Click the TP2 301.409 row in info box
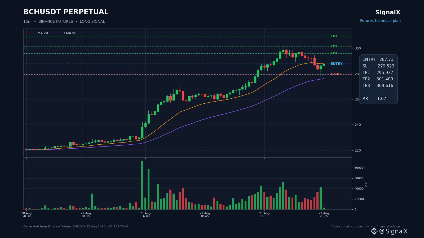Image resolution: width=424 pixels, height=238 pixels. [x=378, y=79]
